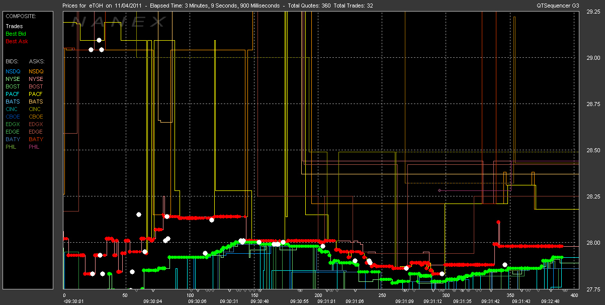This screenshot has width=605, height=305.
Task: Select the 09:31:09 time label
Action: 404,301
